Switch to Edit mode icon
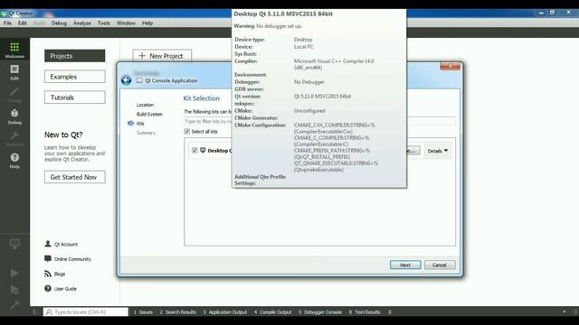The height and width of the screenshot is (325, 579). tap(14, 72)
